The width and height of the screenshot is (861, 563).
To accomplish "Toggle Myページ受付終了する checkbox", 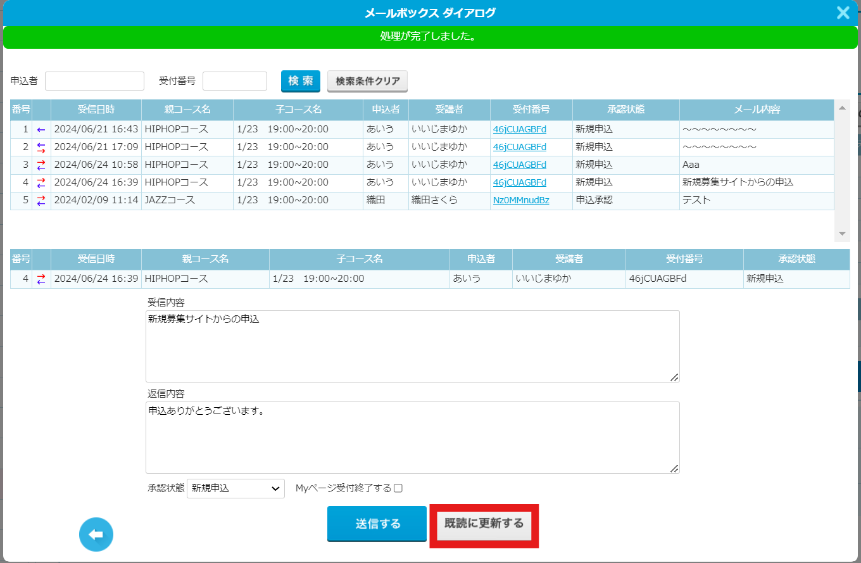I will pos(398,488).
